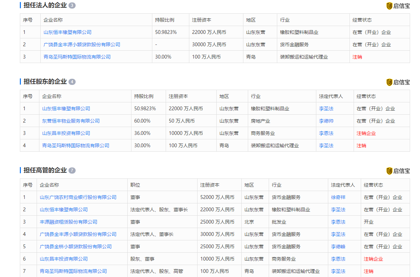This screenshot has height=277, width=420.
Task: Click the 启信宝 logo beside 担任法人的企业
Action: coord(398,6)
